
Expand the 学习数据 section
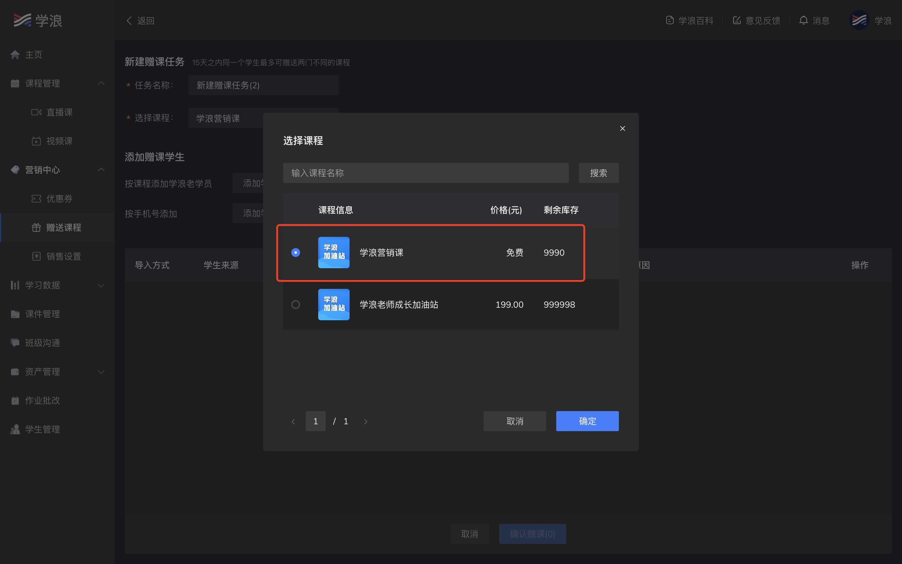coord(101,285)
